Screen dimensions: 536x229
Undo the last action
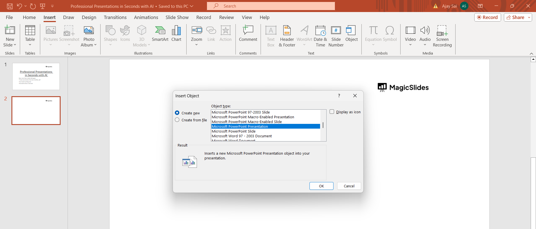click(x=19, y=6)
